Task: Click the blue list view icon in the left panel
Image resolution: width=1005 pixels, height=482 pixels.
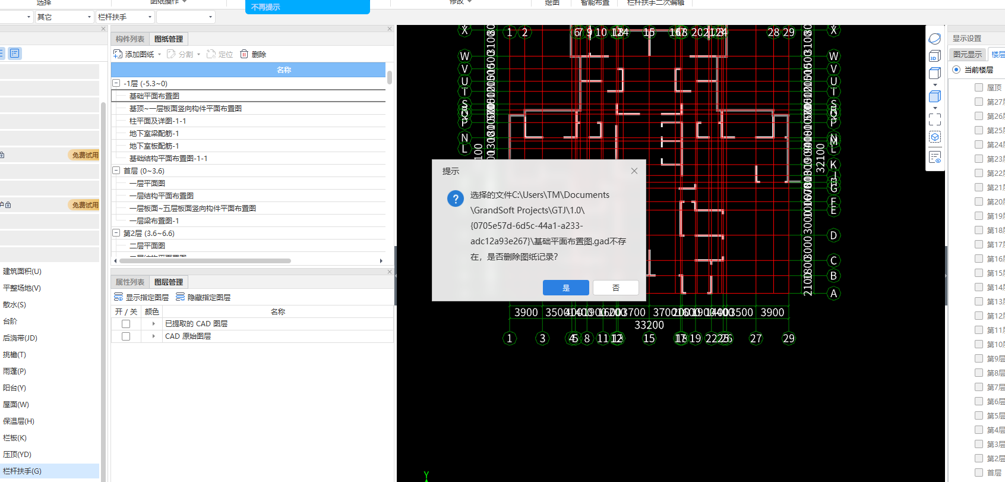Action: tap(15, 53)
